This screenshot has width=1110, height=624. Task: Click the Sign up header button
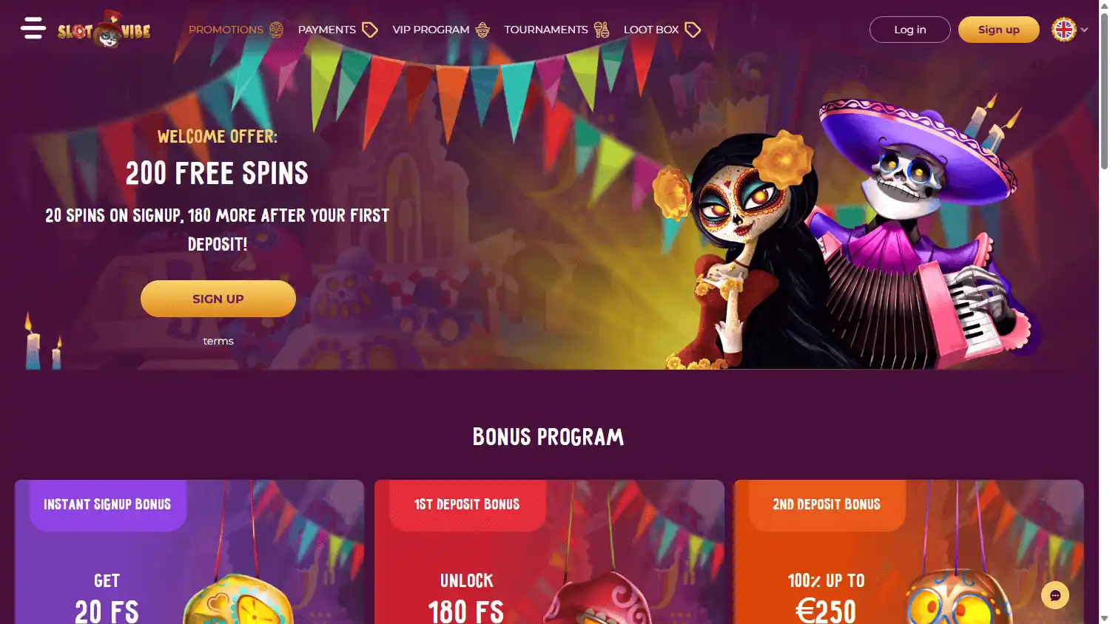[999, 30]
